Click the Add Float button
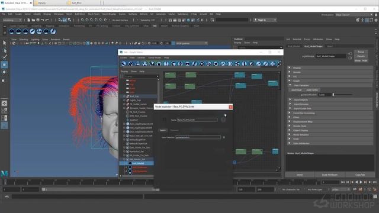This screenshot has height=213, width=379. (x=296, y=90)
